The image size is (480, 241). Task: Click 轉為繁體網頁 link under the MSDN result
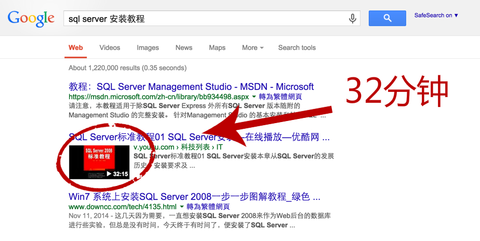point(280,97)
